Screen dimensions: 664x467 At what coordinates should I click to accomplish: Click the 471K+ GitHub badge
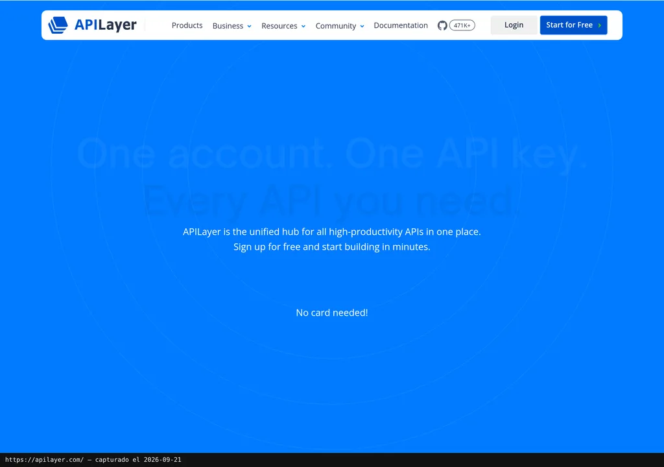point(462,25)
